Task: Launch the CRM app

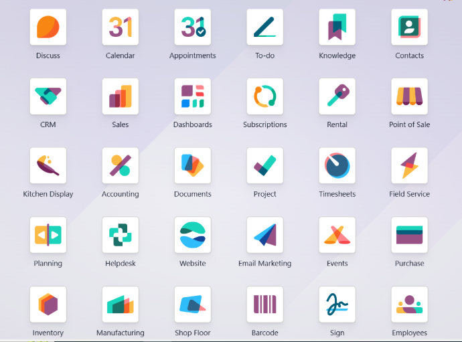Action: click(48, 96)
